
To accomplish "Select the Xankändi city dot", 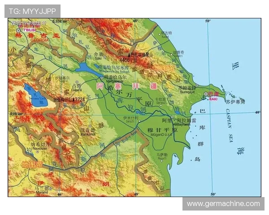I will (x=90, y=126).
